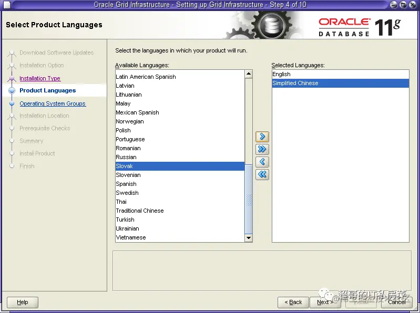
Task: Select Ukrainian in available languages
Action: 180,228
